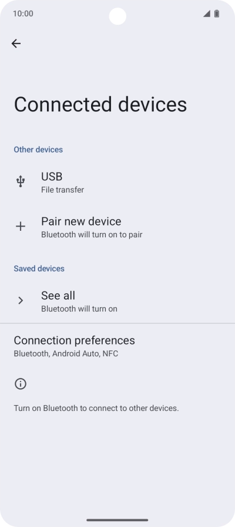Viewport: 235px width, 527px height.
Task: Tap the USB 'File transfer' subtitle text
Action: coord(62,190)
